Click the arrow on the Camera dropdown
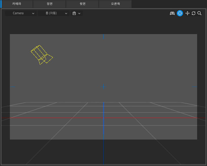207x166 pixels. click(x=33, y=13)
